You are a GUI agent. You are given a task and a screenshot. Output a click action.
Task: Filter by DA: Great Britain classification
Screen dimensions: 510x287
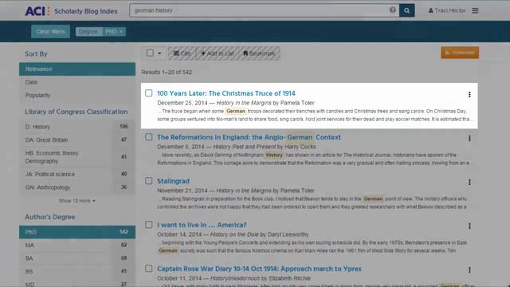point(77,140)
